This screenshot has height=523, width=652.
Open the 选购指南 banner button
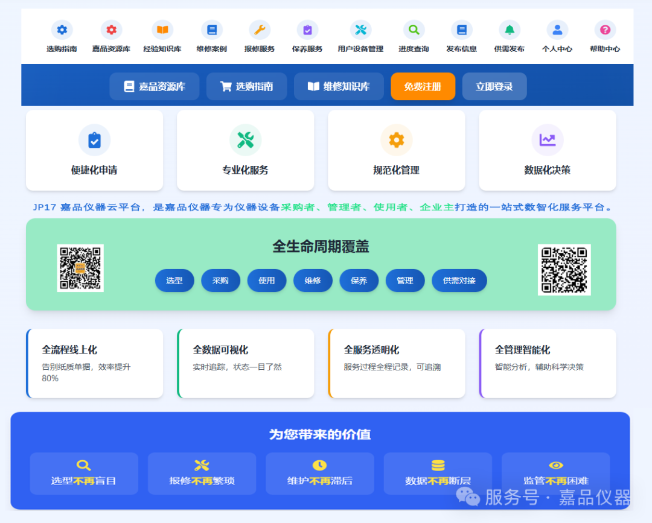246,86
